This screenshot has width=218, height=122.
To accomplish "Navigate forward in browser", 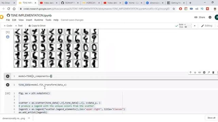I will [x=3, y=9].
